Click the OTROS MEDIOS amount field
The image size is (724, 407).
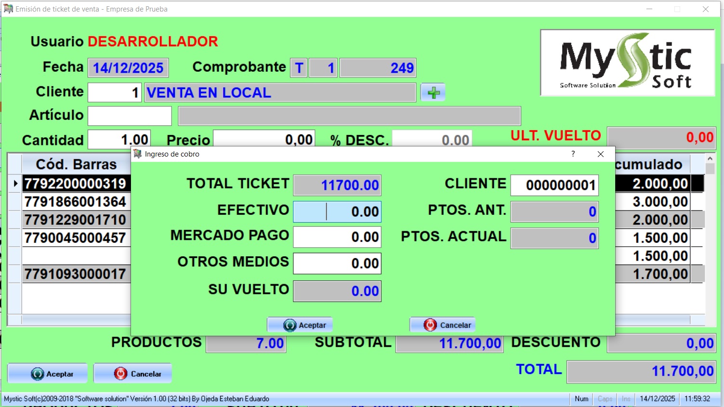pyautogui.click(x=337, y=263)
